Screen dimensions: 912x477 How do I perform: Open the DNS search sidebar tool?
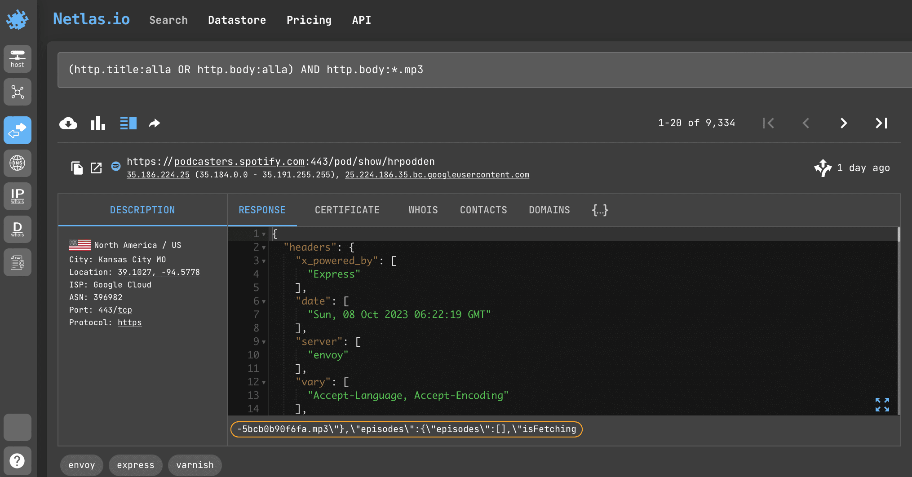18,163
